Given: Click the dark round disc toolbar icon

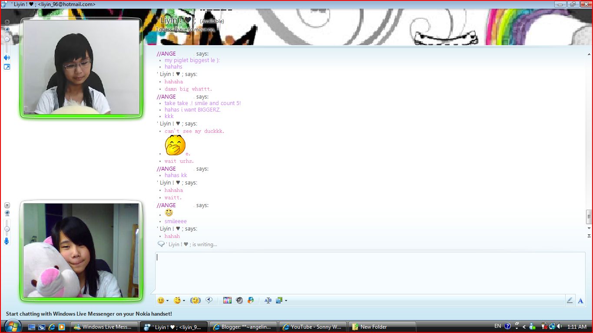Looking at the screenshot, I should [x=239, y=300].
